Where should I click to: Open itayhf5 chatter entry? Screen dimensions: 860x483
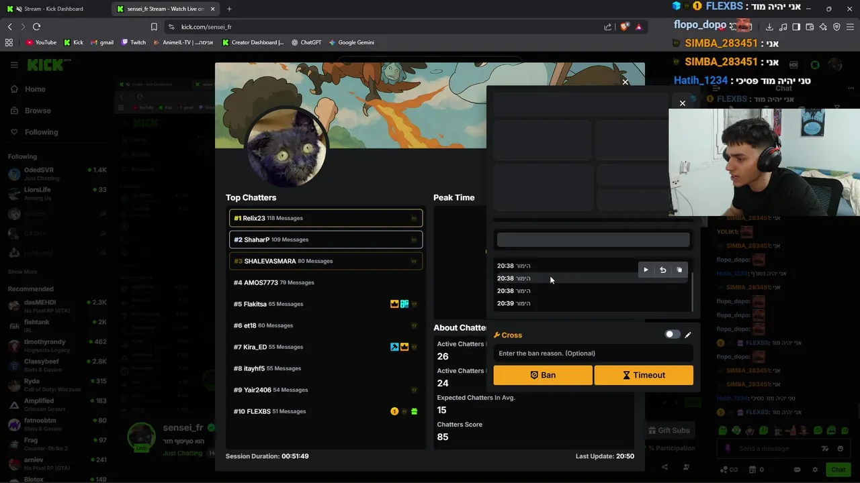click(x=326, y=368)
